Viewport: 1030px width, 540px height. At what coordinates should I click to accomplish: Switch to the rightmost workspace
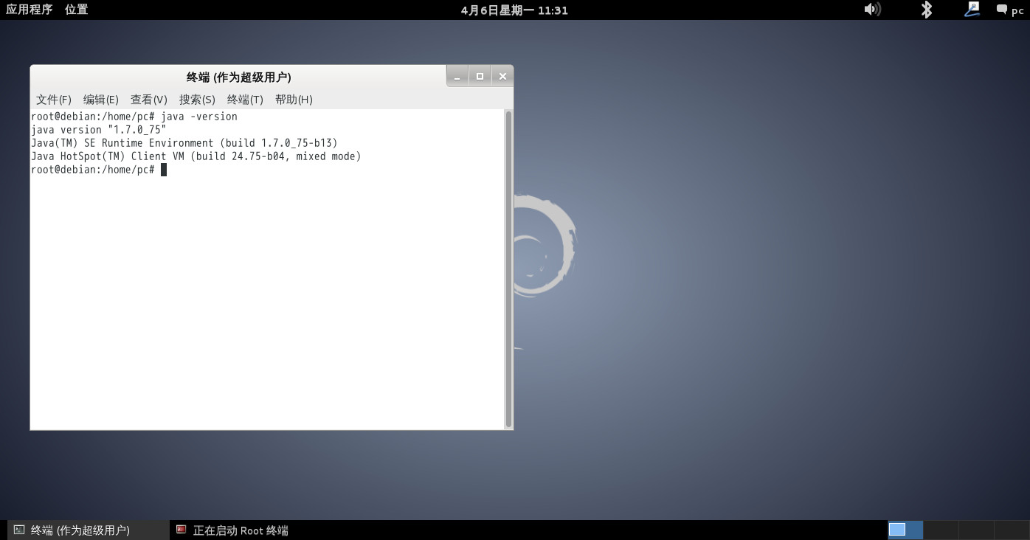pyautogui.click(x=1011, y=530)
